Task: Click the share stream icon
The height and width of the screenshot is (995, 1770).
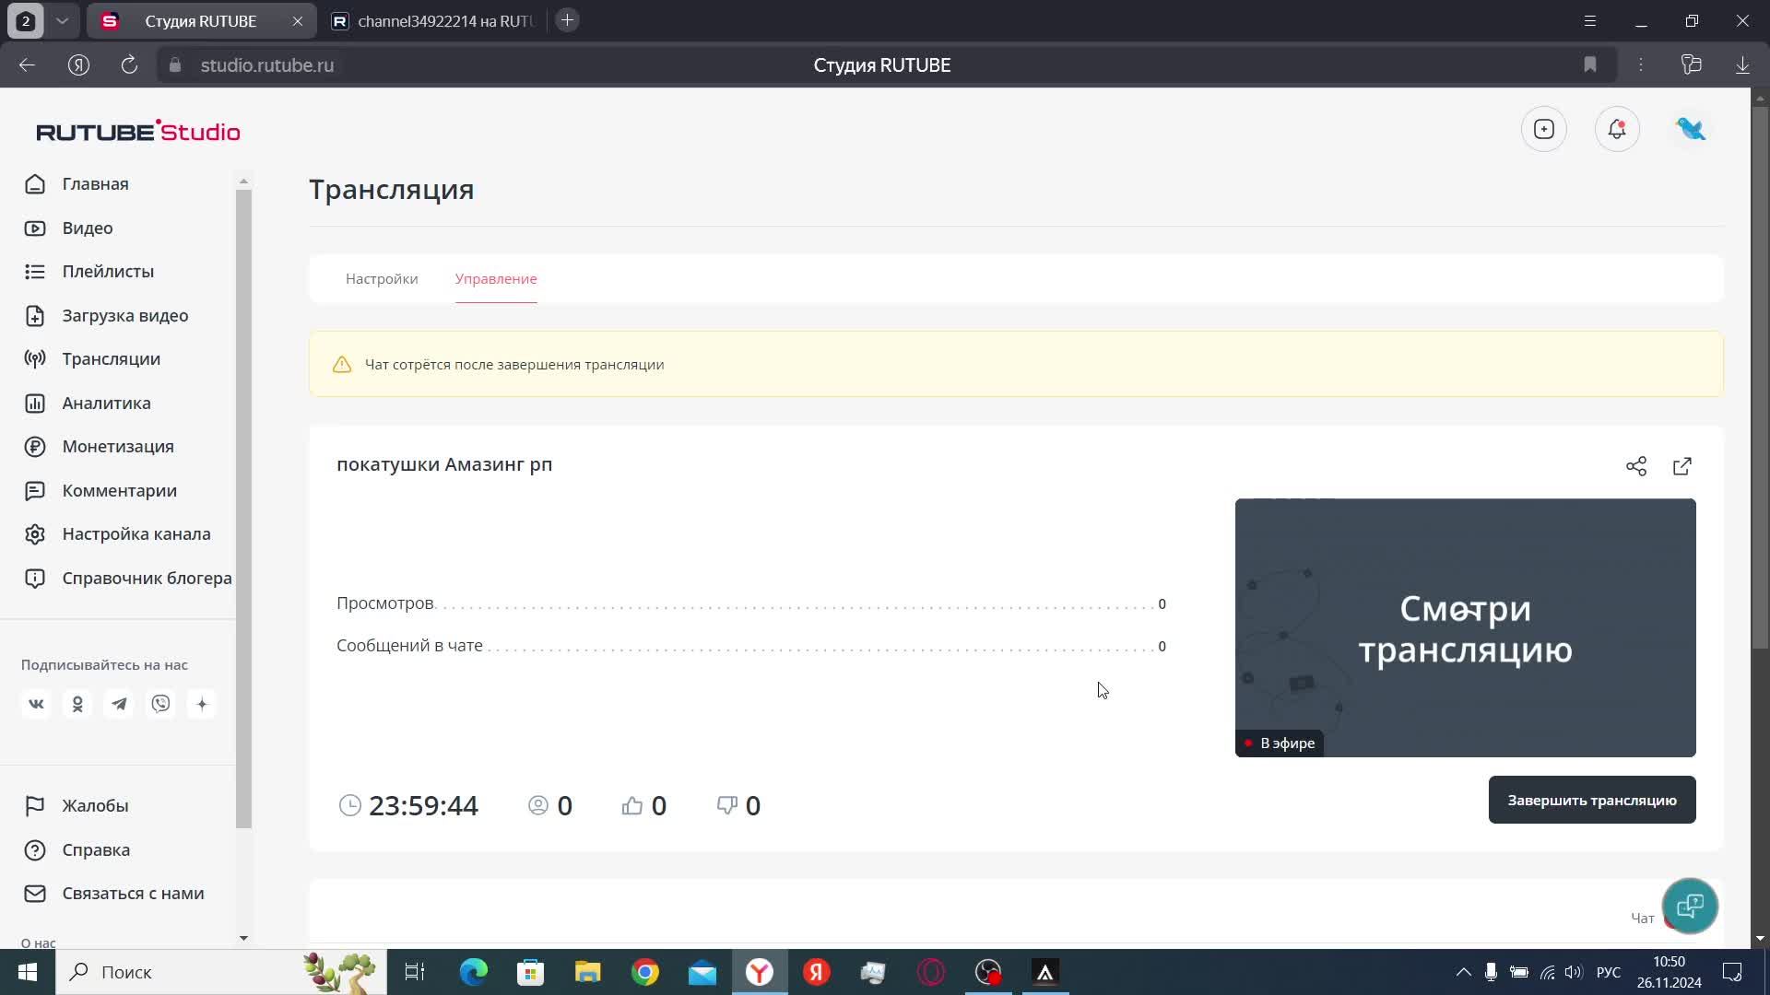Action: point(1636,466)
